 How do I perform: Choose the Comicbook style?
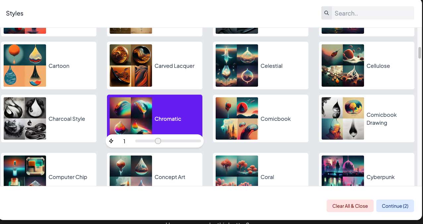[x=261, y=118]
